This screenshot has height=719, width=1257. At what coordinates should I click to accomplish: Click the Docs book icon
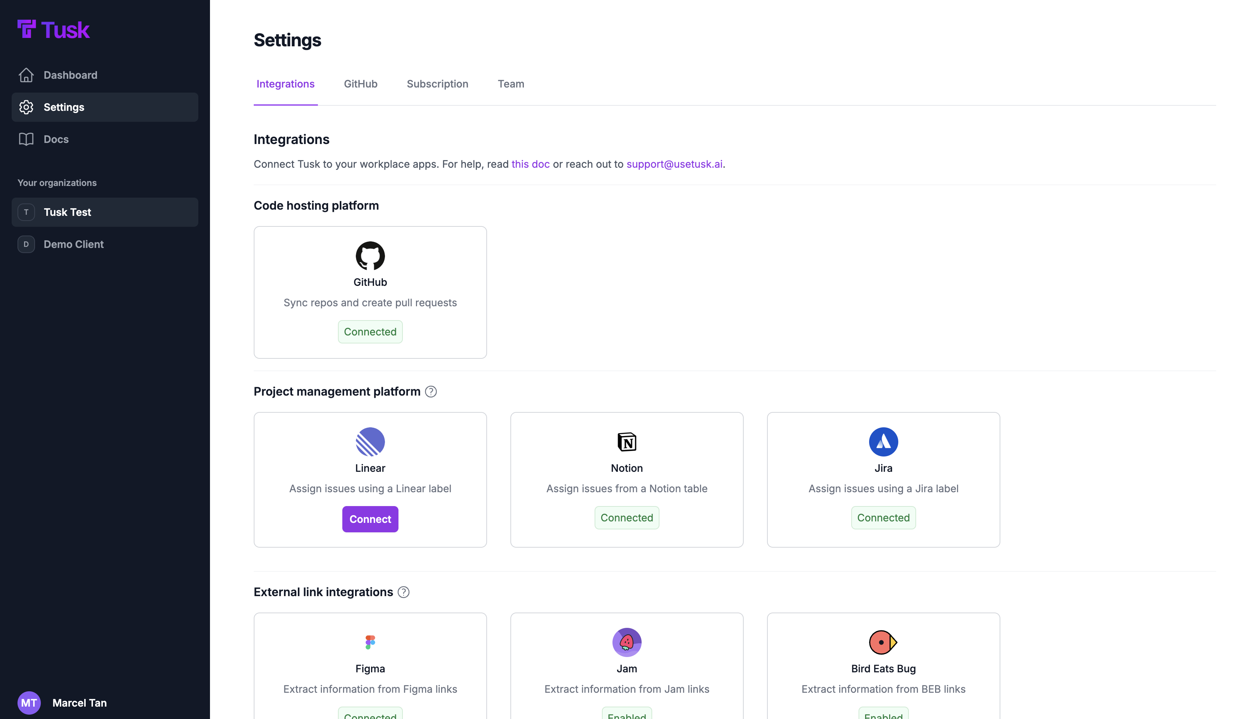coord(26,139)
